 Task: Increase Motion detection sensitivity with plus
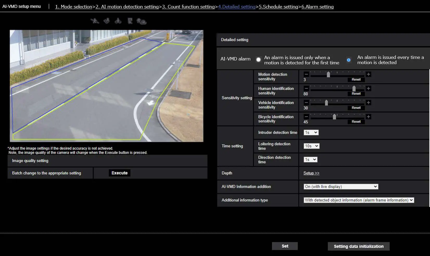pyautogui.click(x=368, y=74)
